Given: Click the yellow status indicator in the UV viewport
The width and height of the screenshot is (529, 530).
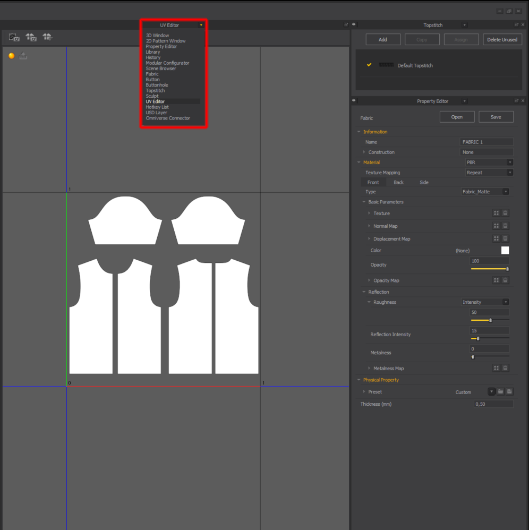Looking at the screenshot, I should tap(11, 55).
